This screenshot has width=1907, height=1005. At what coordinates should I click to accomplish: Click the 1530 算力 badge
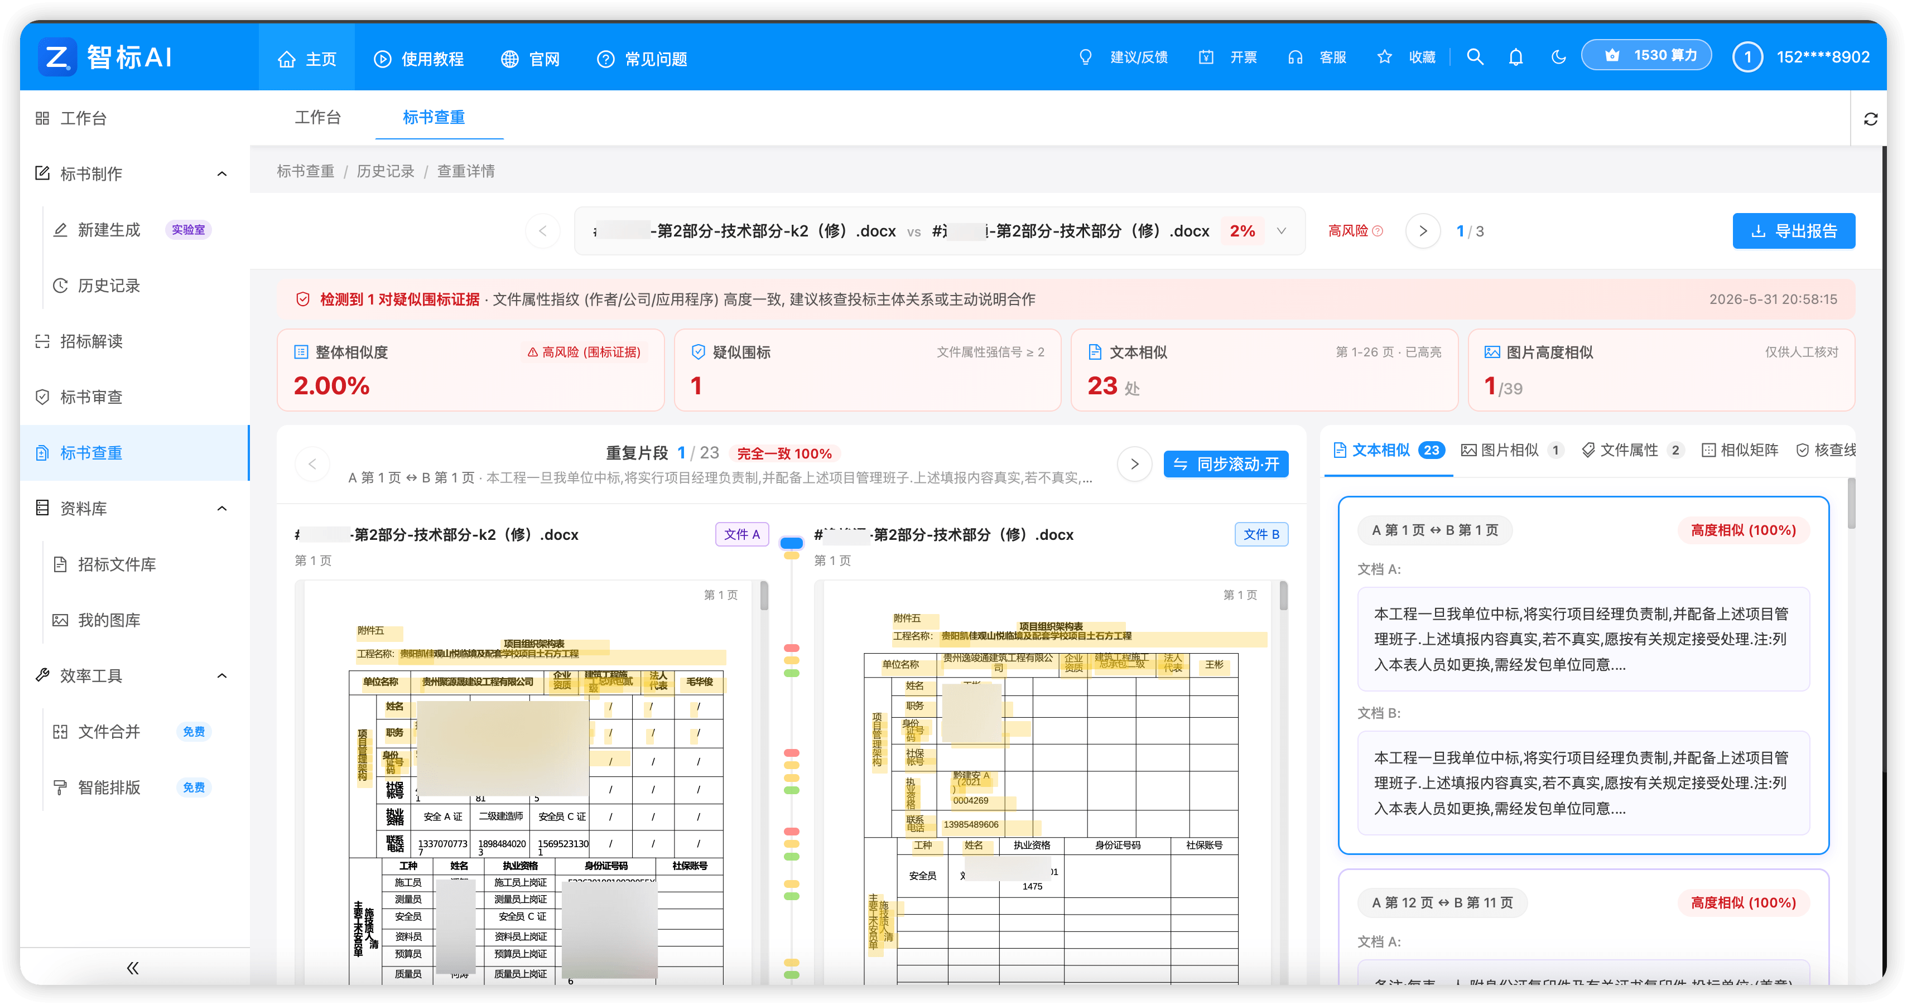(x=1646, y=56)
